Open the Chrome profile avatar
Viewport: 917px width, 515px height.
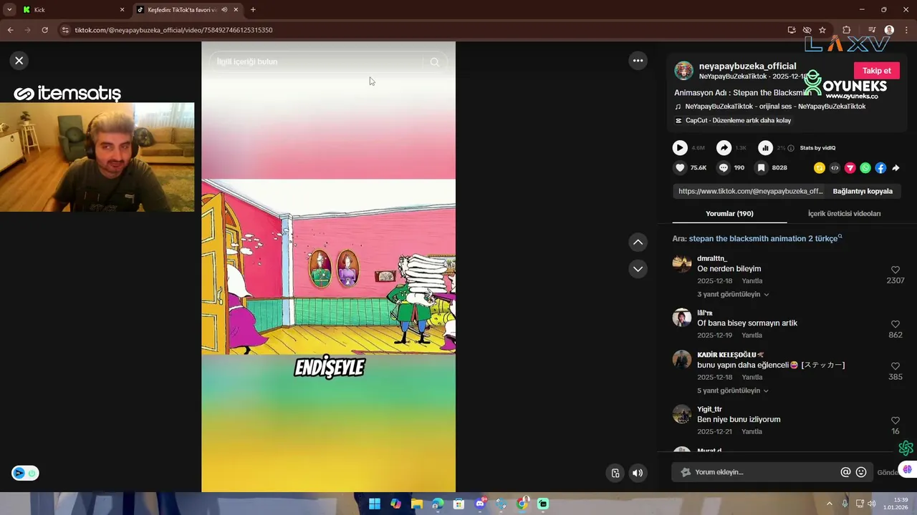click(x=889, y=30)
